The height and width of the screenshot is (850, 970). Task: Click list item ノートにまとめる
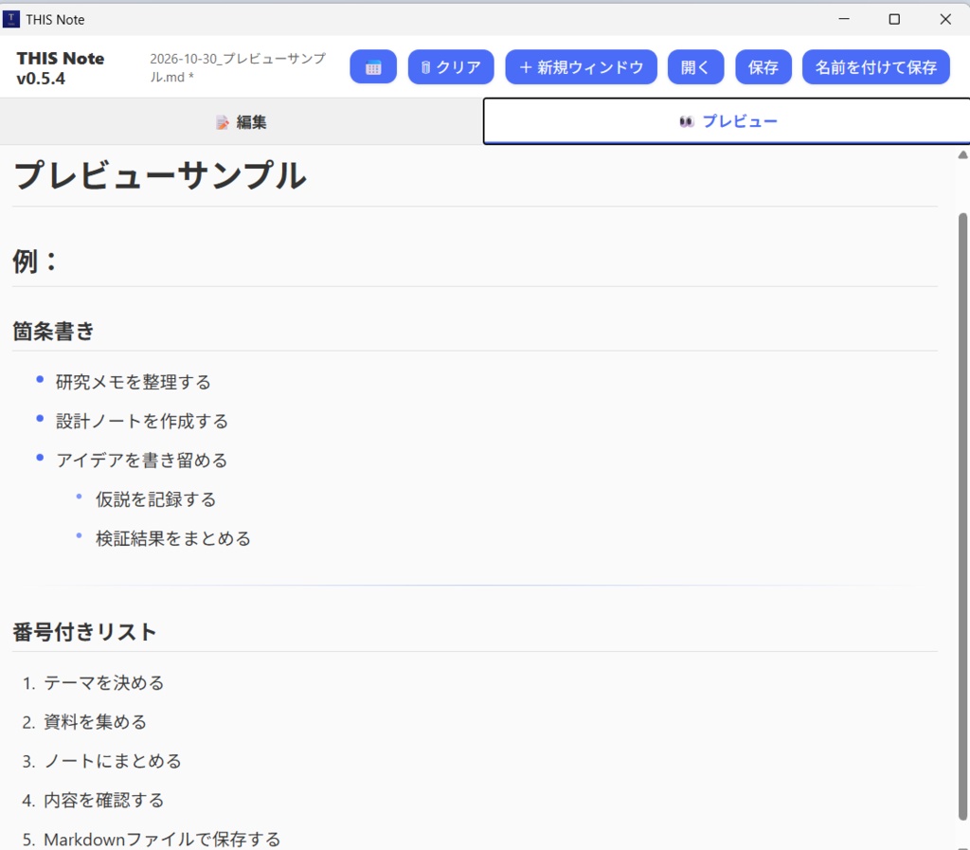[113, 760]
